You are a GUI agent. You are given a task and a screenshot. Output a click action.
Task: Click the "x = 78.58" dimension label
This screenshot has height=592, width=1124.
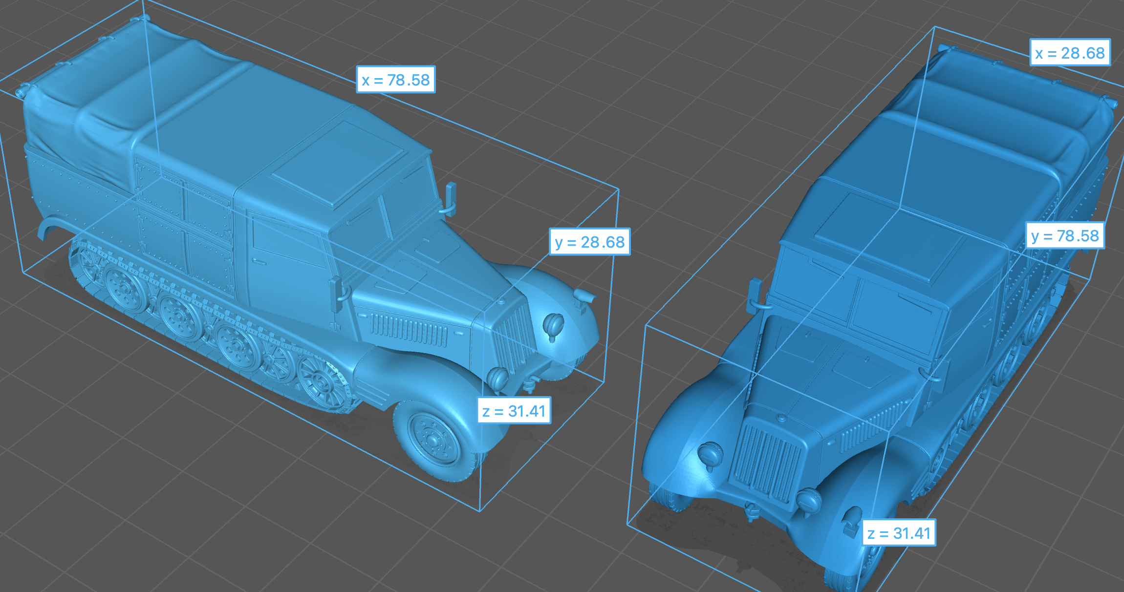pyautogui.click(x=396, y=80)
